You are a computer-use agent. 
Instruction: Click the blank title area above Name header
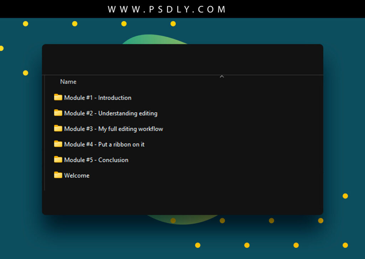tap(178, 59)
